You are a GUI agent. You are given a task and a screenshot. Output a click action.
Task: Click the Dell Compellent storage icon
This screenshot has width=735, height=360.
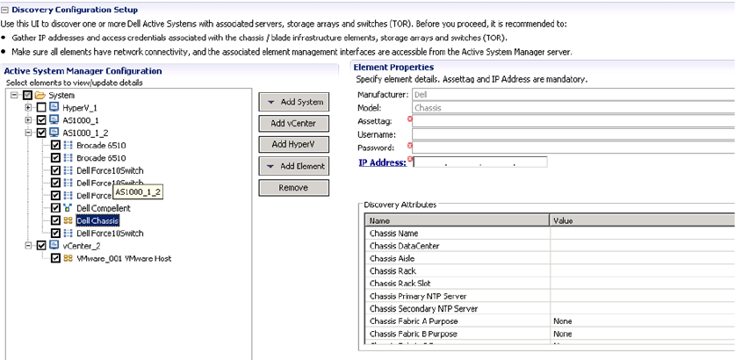tap(68, 208)
